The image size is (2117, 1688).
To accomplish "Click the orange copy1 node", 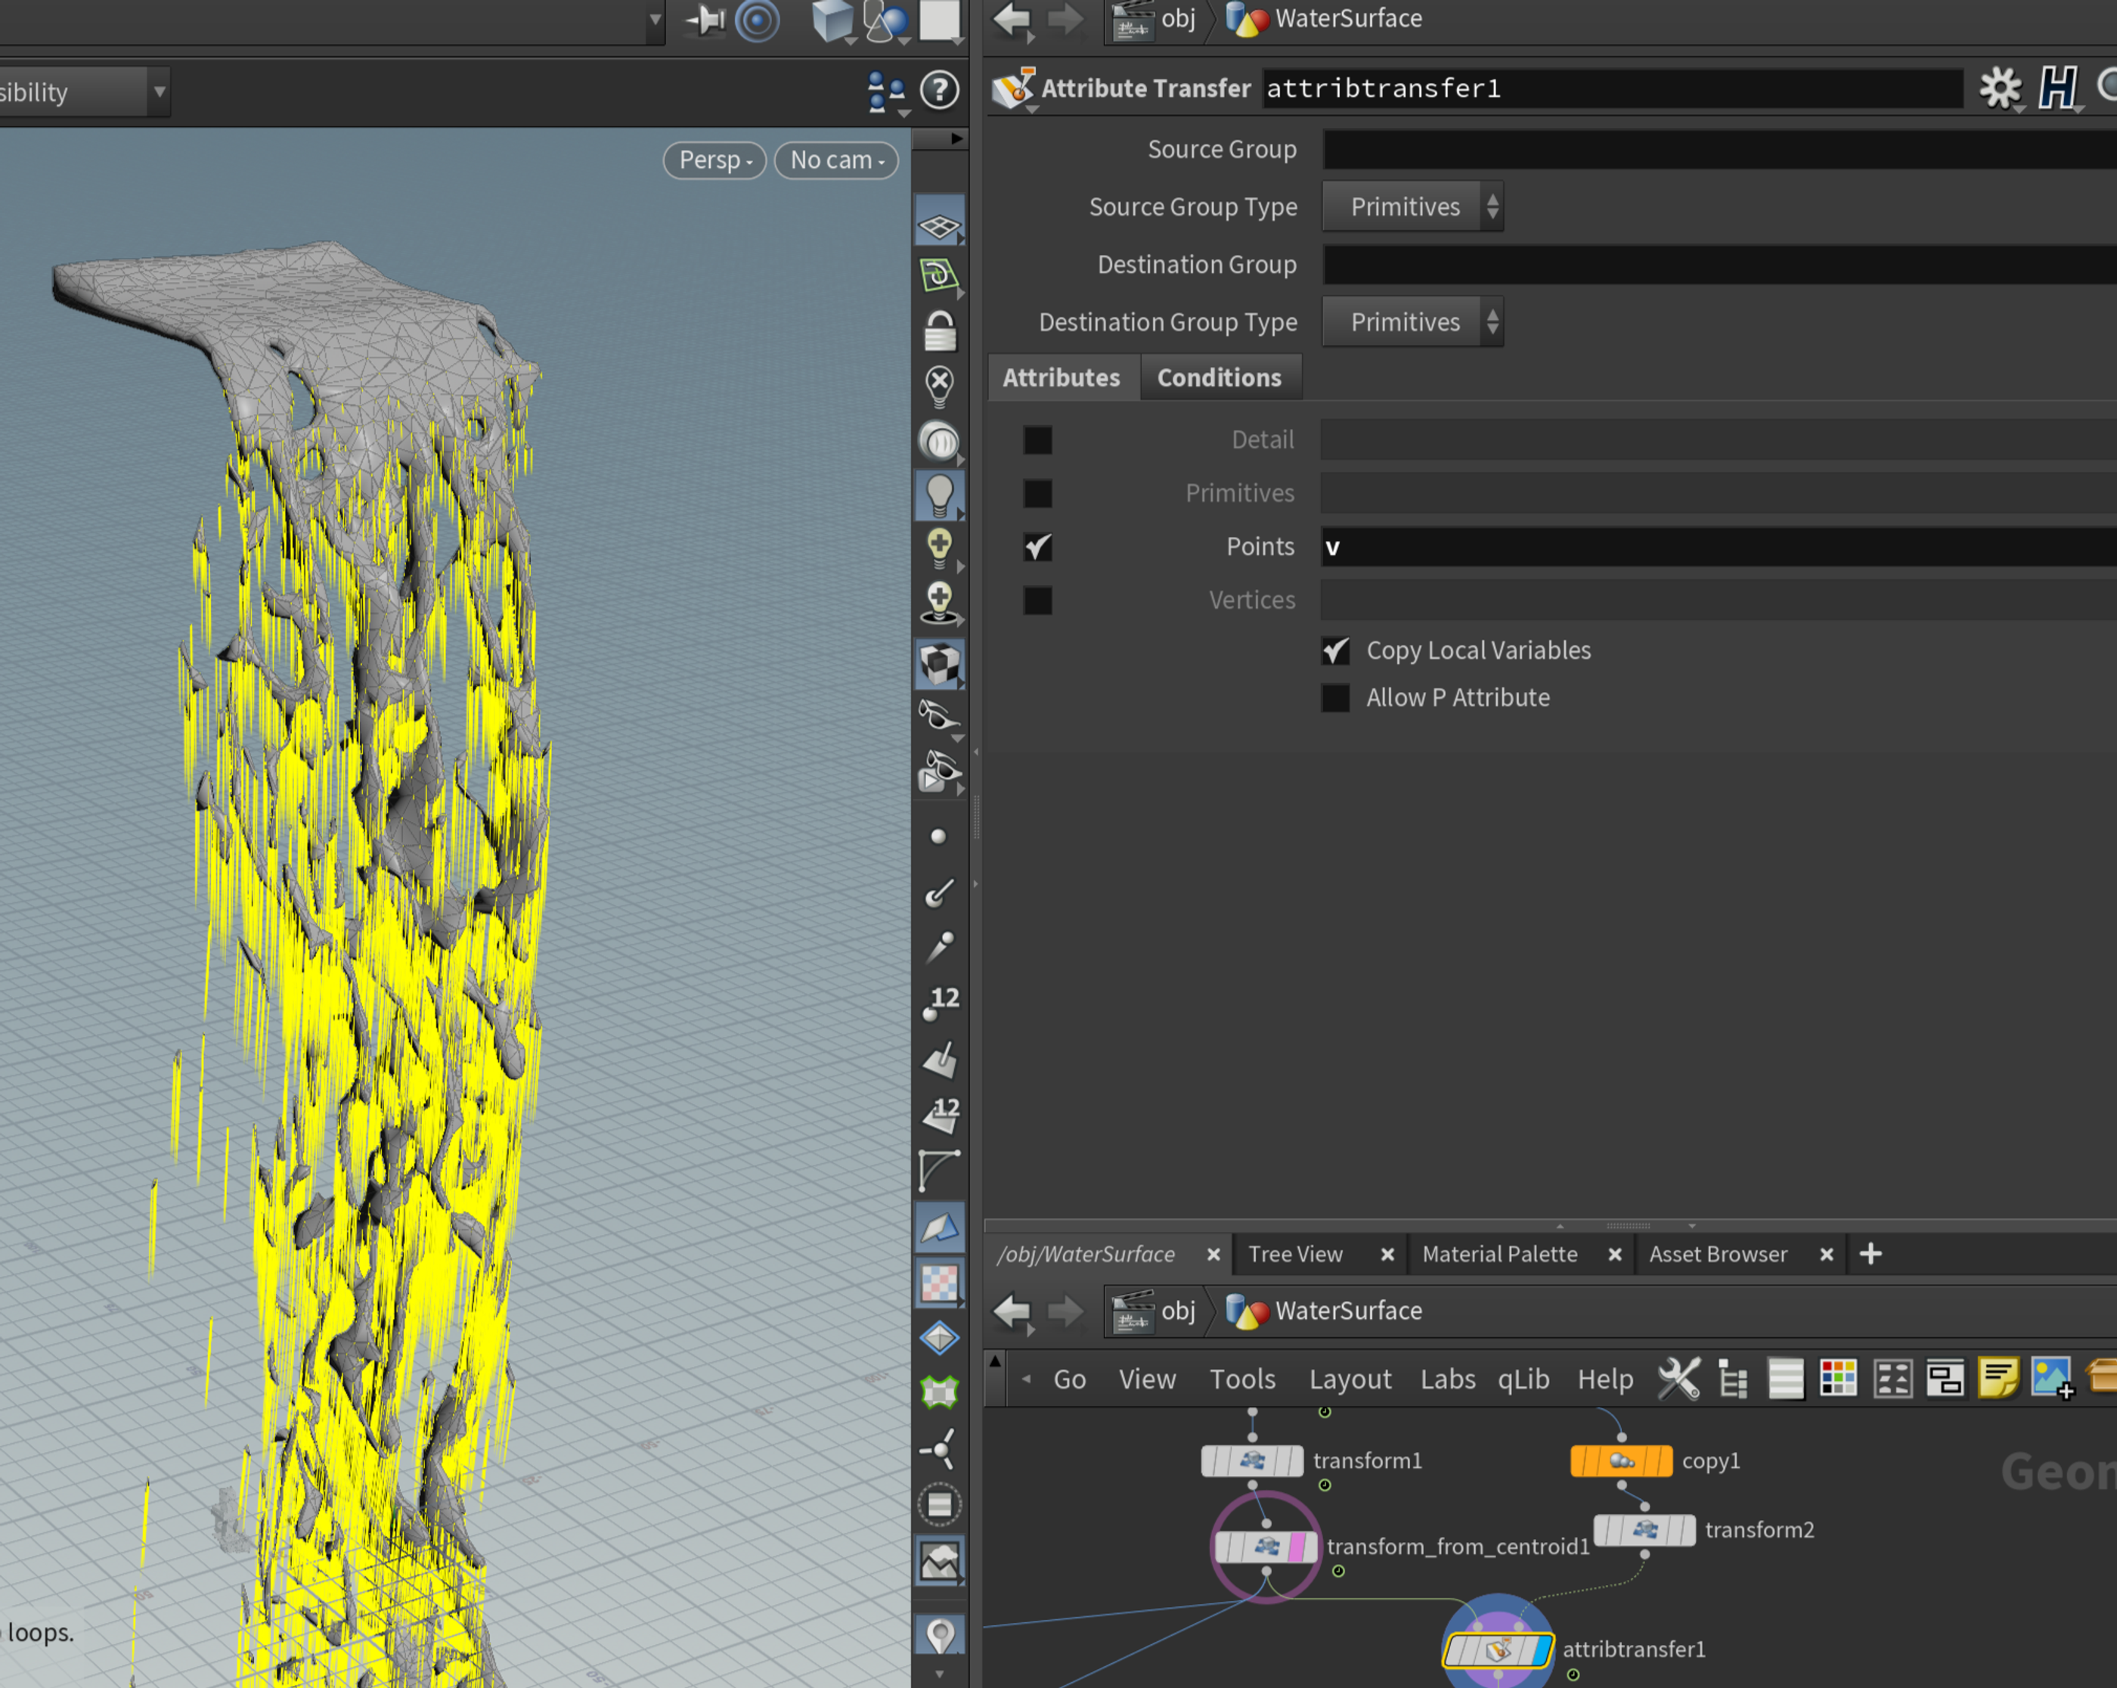I will click(1622, 1461).
